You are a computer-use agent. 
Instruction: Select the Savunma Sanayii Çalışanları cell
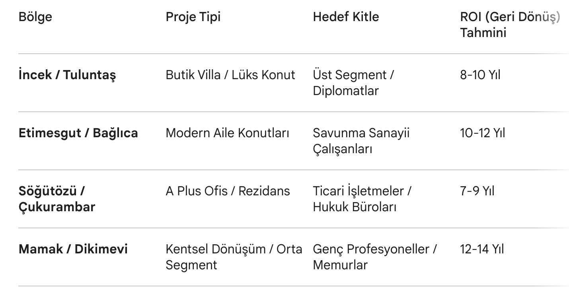(x=361, y=141)
